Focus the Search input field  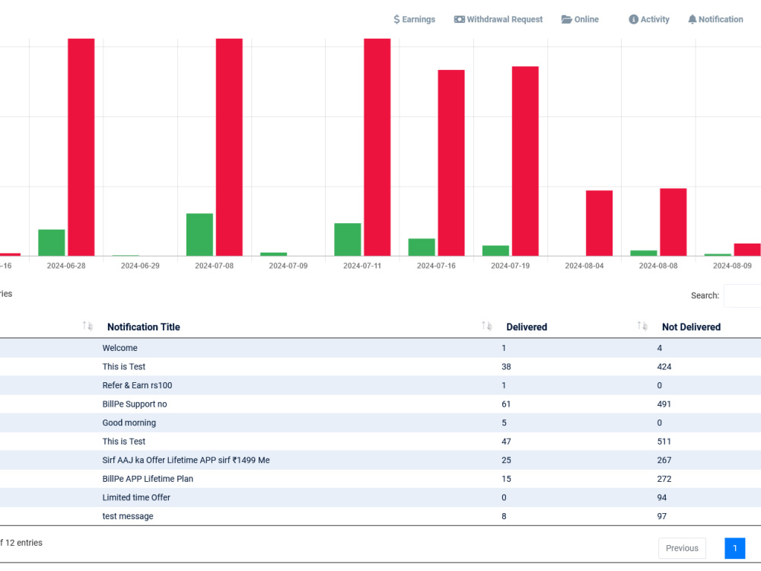742,295
